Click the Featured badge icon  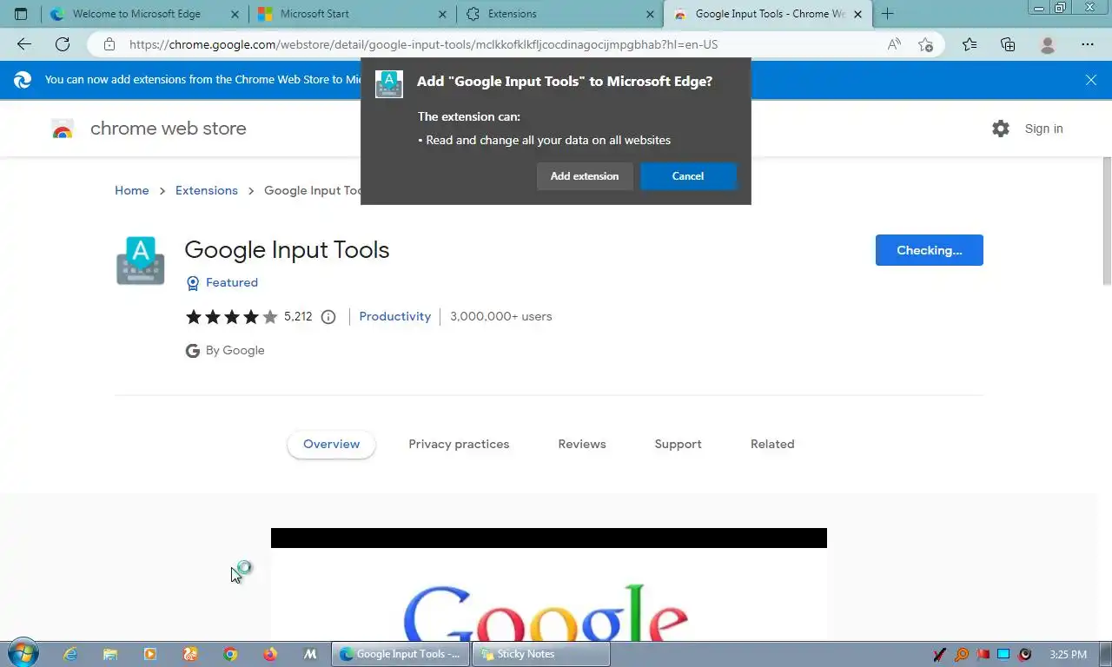tap(193, 283)
